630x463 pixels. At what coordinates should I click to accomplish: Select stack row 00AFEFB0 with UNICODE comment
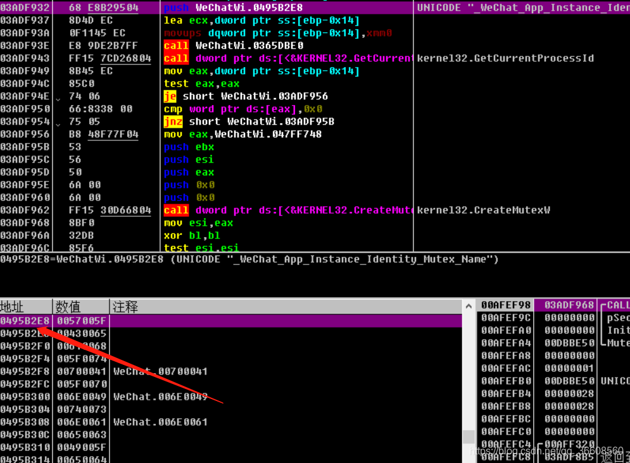click(x=553, y=381)
